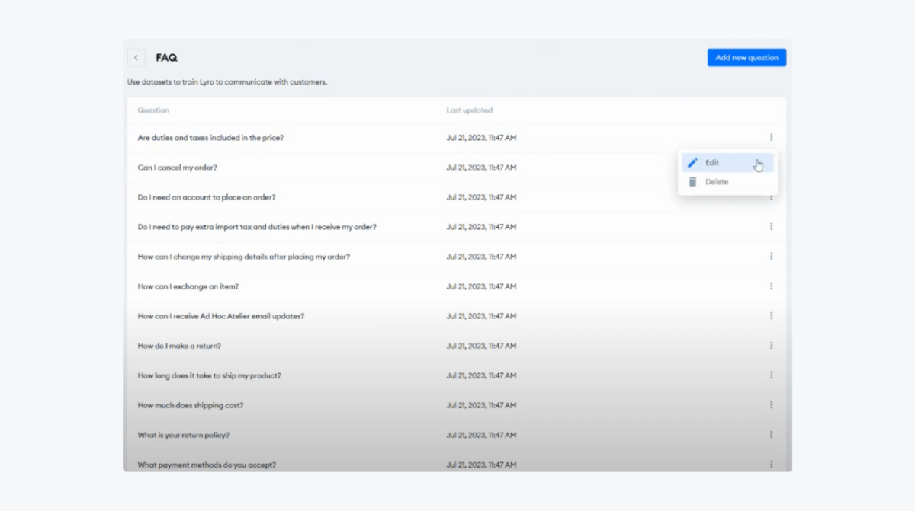
Task: Open 'How can I change my shipping details after placing my order?'
Action: coord(243,257)
